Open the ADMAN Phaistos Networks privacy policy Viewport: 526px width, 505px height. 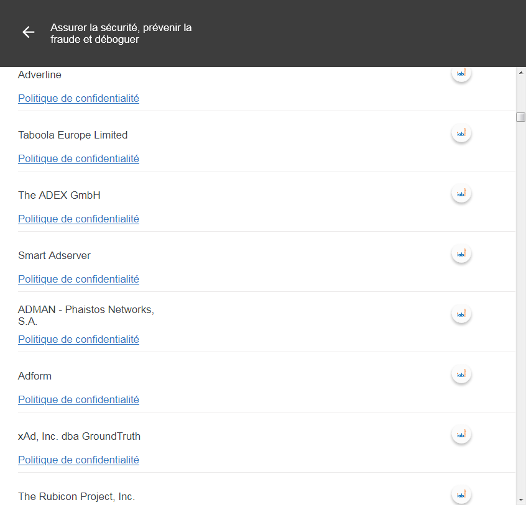(78, 339)
